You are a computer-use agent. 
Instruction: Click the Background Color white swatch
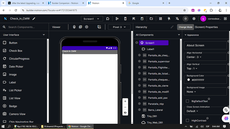(x=188, y=80)
